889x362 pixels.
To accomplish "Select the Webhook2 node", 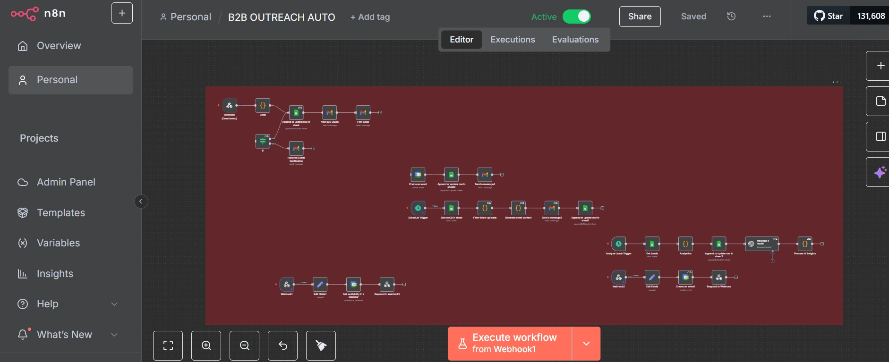I will tap(618, 277).
